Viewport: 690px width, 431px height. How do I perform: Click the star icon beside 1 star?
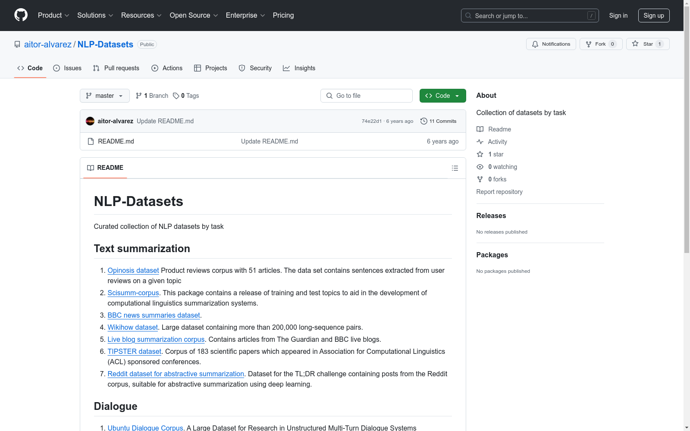[x=480, y=154]
